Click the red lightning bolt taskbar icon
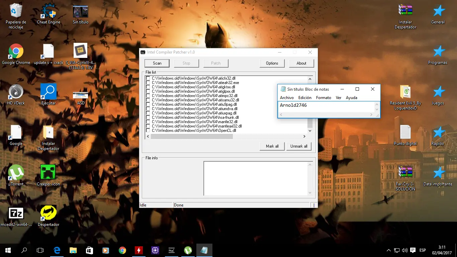 [x=139, y=250]
